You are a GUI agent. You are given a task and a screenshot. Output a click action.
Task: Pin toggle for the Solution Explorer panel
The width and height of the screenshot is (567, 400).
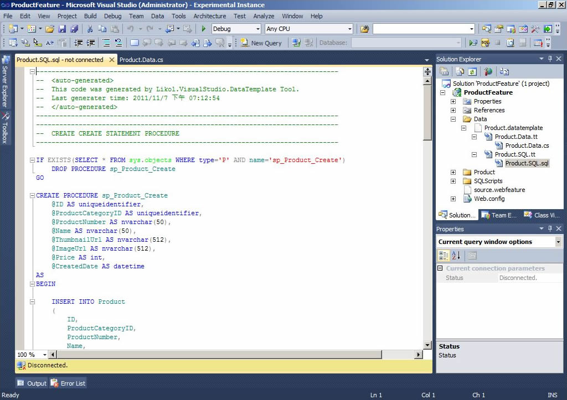550,59
